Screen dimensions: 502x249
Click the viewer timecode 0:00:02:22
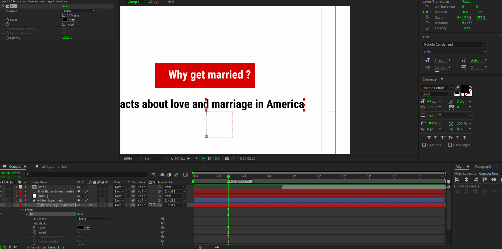tap(247, 159)
